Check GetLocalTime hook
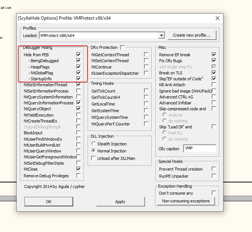Viewport: 252px width, 232px height. tap(146, 104)
